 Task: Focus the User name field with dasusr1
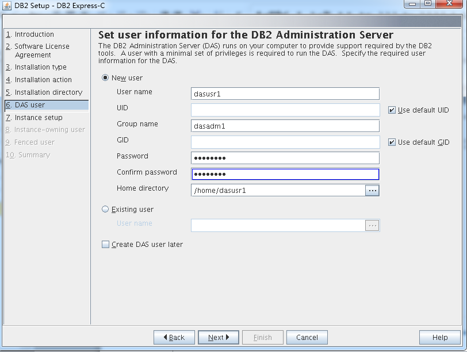coord(285,94)
